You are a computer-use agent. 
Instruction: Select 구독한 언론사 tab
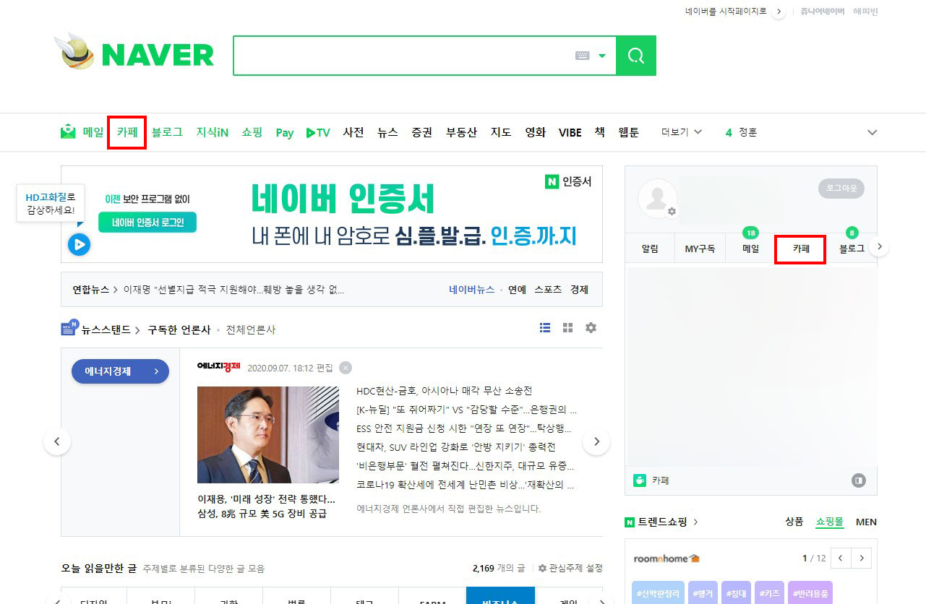pyautogui.click(x=179, y=329)
